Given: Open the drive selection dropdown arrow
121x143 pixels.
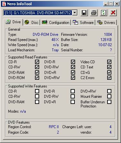Looking at the screenshot, I should (x=75, y=13).
